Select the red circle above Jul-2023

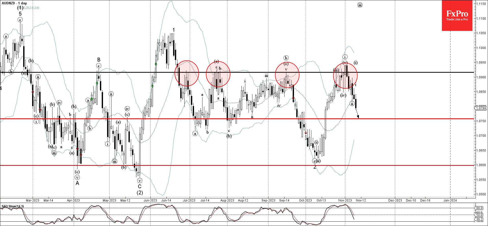(x=187, y=73)
